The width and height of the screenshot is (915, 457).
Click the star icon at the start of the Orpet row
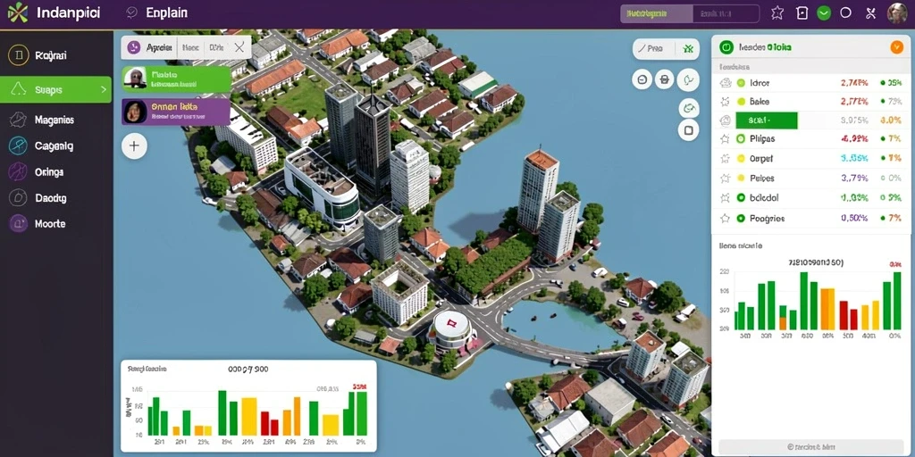pyautogui.click(x=726, y=159)
